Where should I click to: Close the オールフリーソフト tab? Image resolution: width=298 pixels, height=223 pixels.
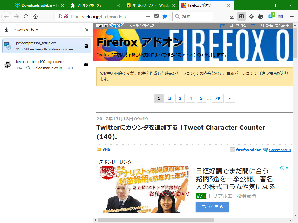coord(173,5)
